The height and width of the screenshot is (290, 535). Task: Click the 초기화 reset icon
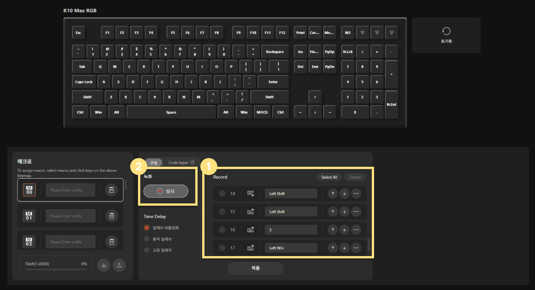[446, 31]
